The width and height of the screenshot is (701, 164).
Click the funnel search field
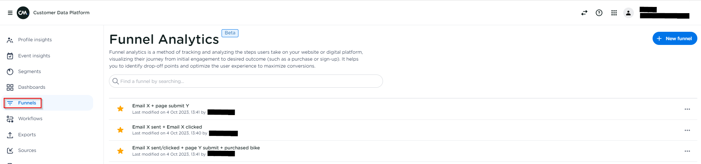[246, 81]
